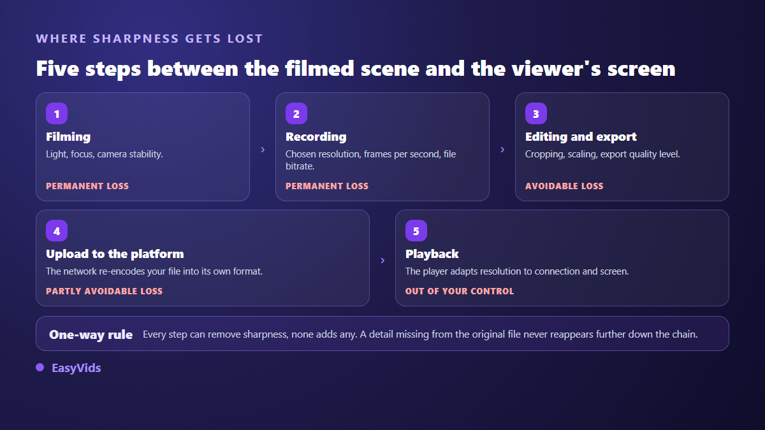Screen dimensions: 765x430
Task: Click the step 4 number badge
Action: 57,231
